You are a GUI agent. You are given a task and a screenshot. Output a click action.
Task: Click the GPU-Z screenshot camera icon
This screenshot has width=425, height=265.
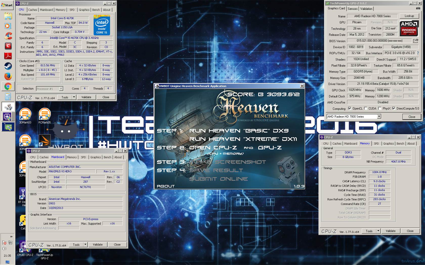pyautogui.click(x=418, y=9)
